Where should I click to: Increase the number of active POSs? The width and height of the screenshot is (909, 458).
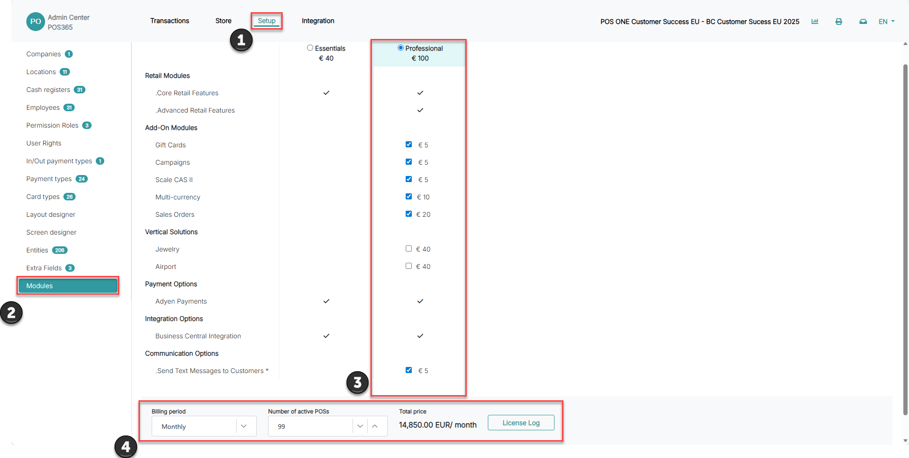(x=375, y=426)
